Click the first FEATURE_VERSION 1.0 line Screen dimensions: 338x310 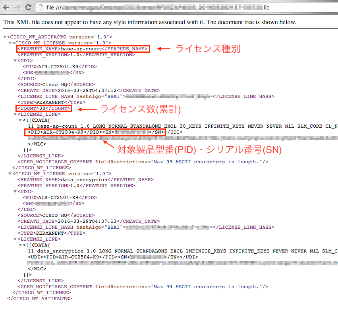click(76, 55)
